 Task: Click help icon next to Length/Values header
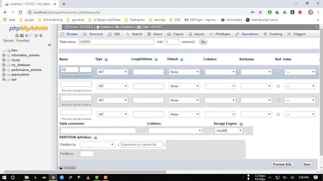point(156,59)
